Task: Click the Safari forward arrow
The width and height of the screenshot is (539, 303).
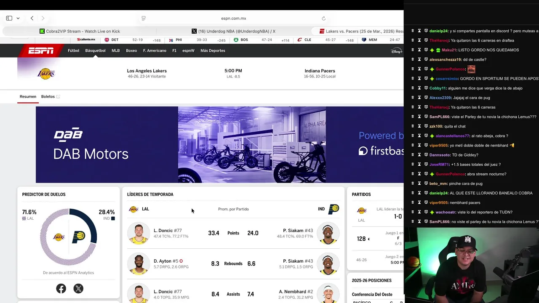Action: 43,18
